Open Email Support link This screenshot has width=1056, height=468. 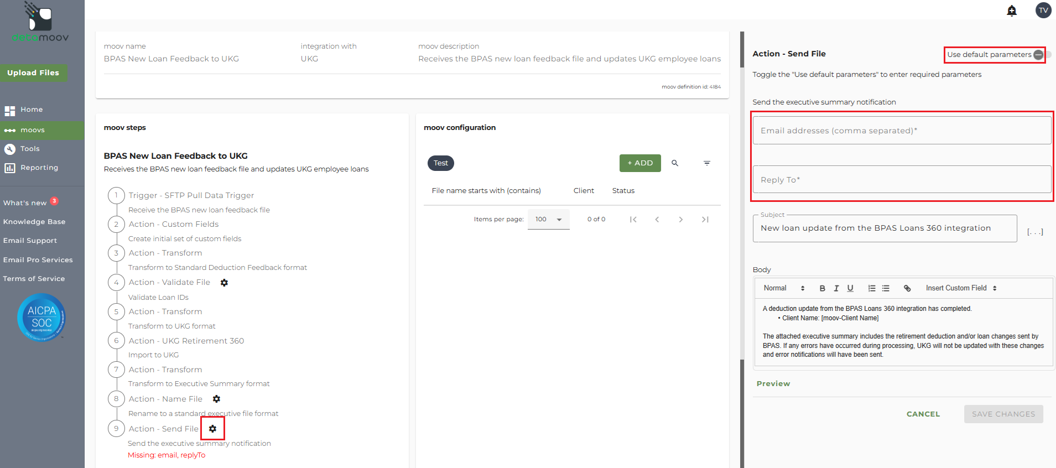point(30,241)
